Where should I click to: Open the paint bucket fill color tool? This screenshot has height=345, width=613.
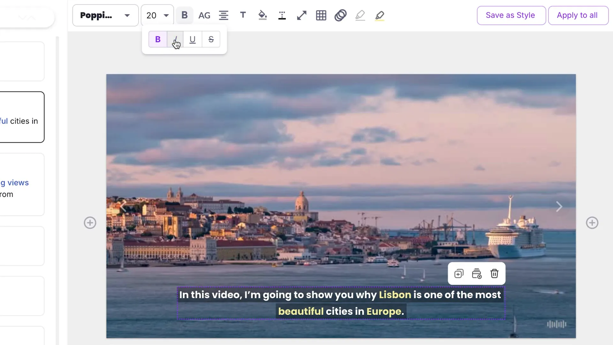pos(262,15)
